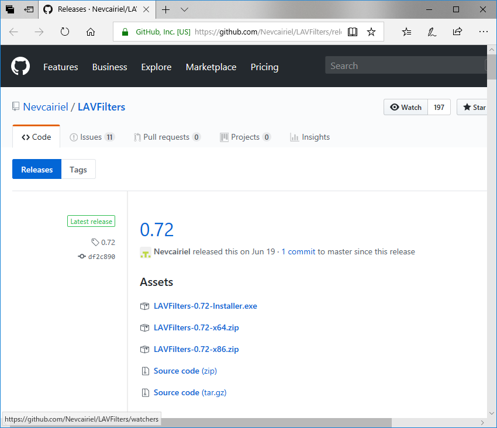This screenshot has height=428, width=497.
Task: Set these tabs aside icon
Action: coord(29,9)
